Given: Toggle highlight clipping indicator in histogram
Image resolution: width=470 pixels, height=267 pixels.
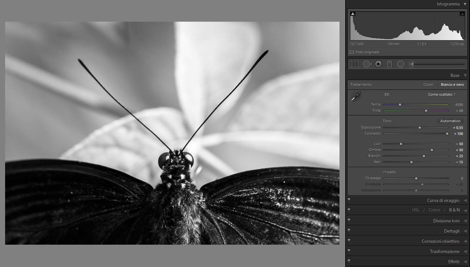Looking at the screenshot, I should 462,14.
